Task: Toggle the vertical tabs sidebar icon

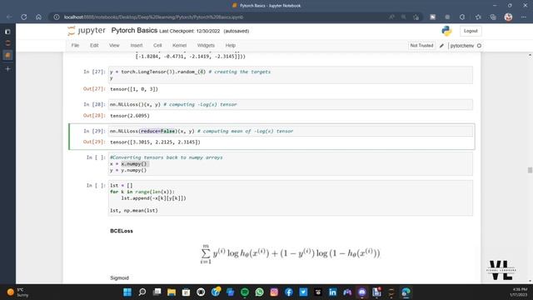Action: [x=7, y=32]
